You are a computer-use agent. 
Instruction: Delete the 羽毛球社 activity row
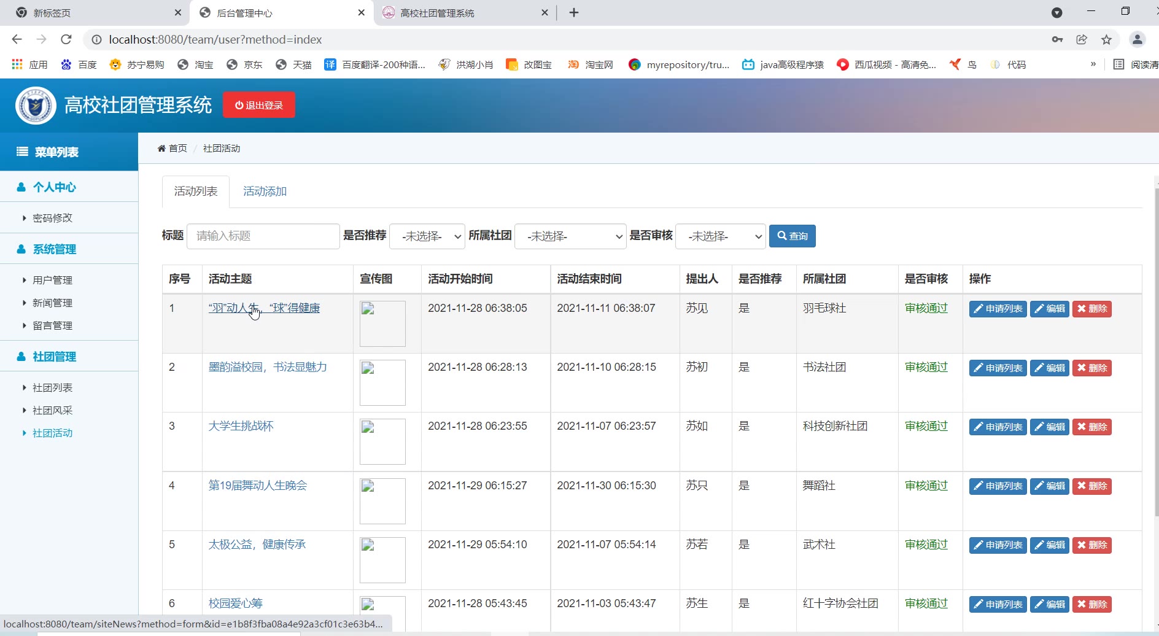coord(1091,309)
